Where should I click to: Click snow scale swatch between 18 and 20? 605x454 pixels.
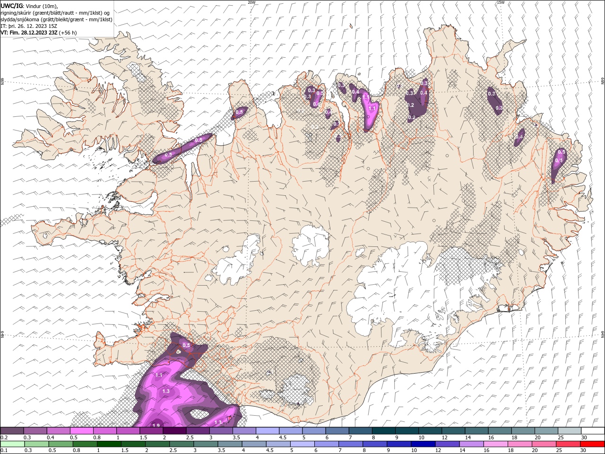(x=524, y=431)
